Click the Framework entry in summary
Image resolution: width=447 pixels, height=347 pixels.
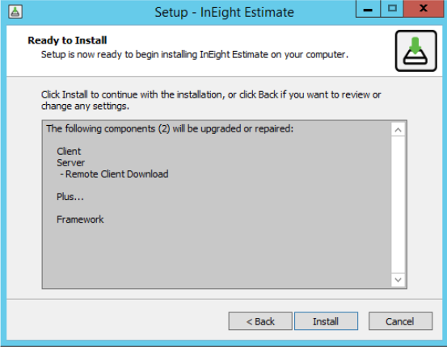(x=80, y=219)
